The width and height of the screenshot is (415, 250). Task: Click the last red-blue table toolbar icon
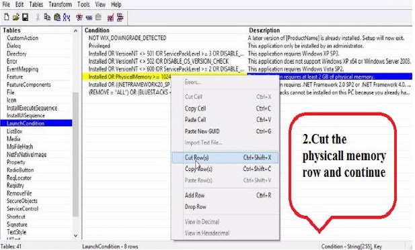coord(120,17)
